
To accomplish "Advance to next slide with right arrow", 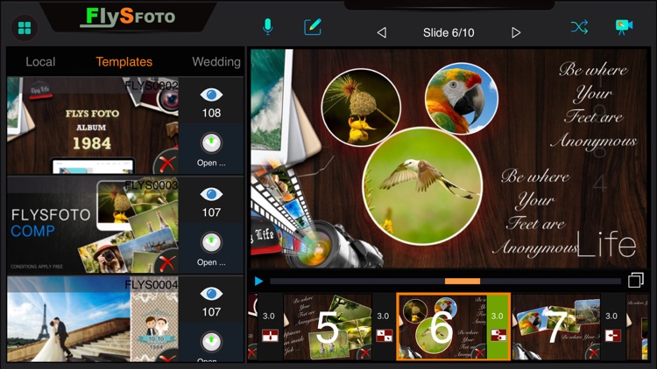I will pos(516,32).
